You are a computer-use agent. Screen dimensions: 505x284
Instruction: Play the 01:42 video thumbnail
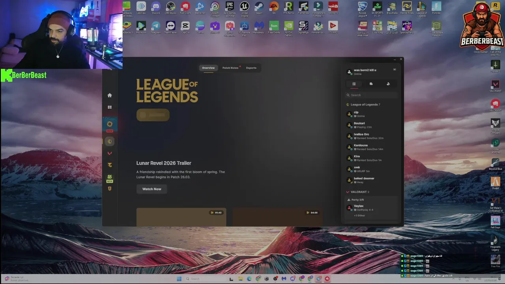pos(181,217)
